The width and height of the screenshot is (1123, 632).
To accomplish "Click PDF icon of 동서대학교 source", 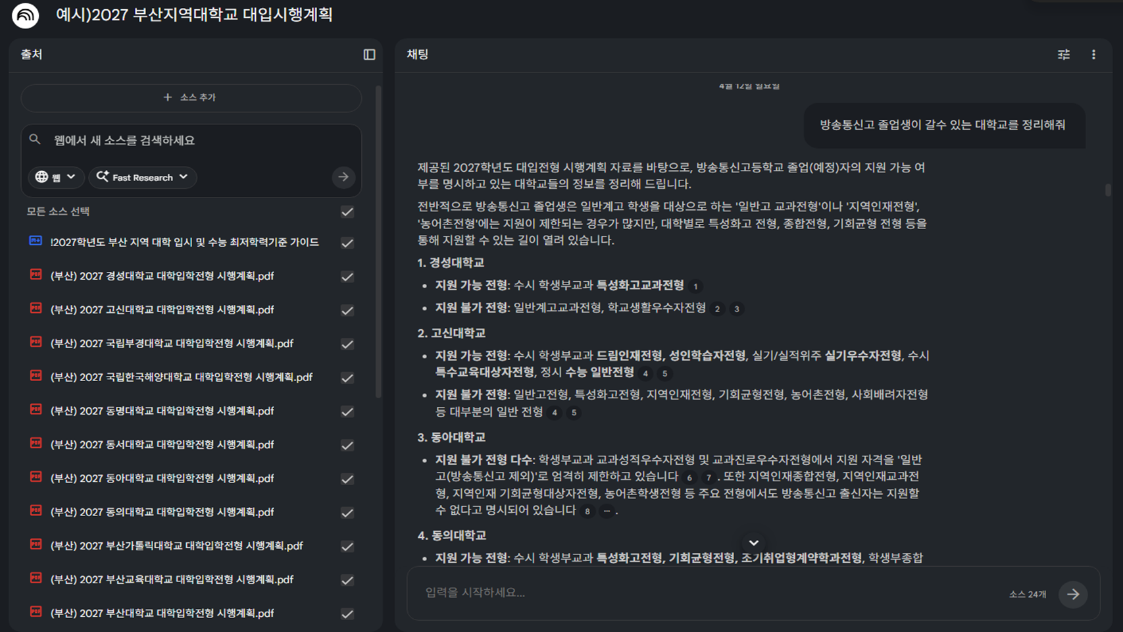I will [x=36, y=443].
